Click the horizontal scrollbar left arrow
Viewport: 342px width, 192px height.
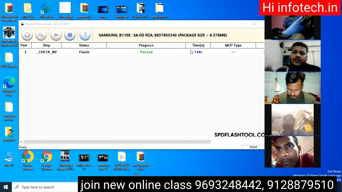coord(21,142)
